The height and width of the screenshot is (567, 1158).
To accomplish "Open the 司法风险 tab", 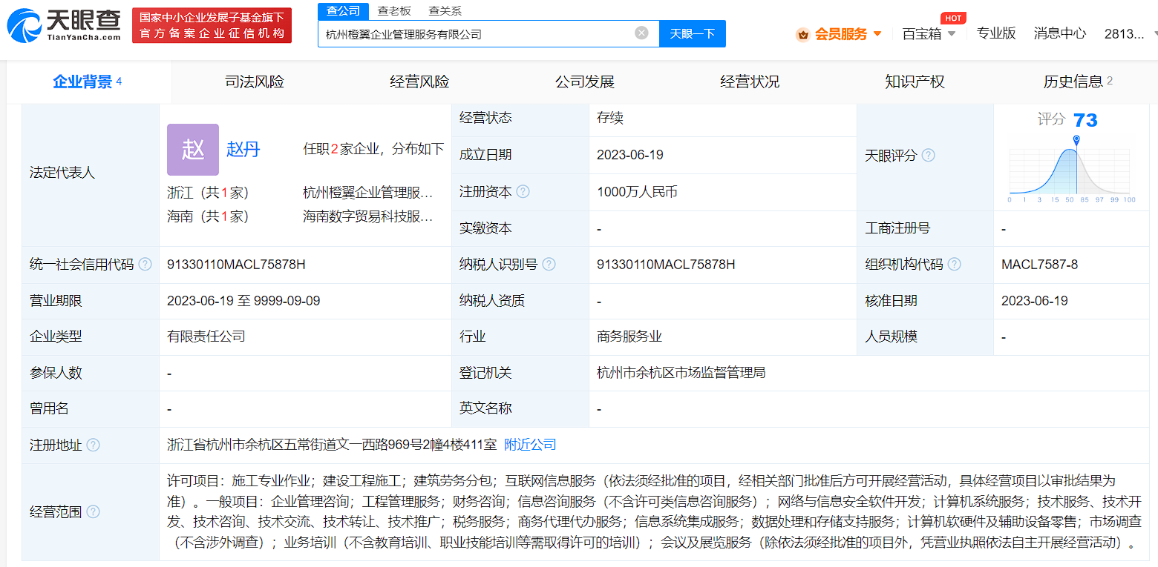I will 255,82.
